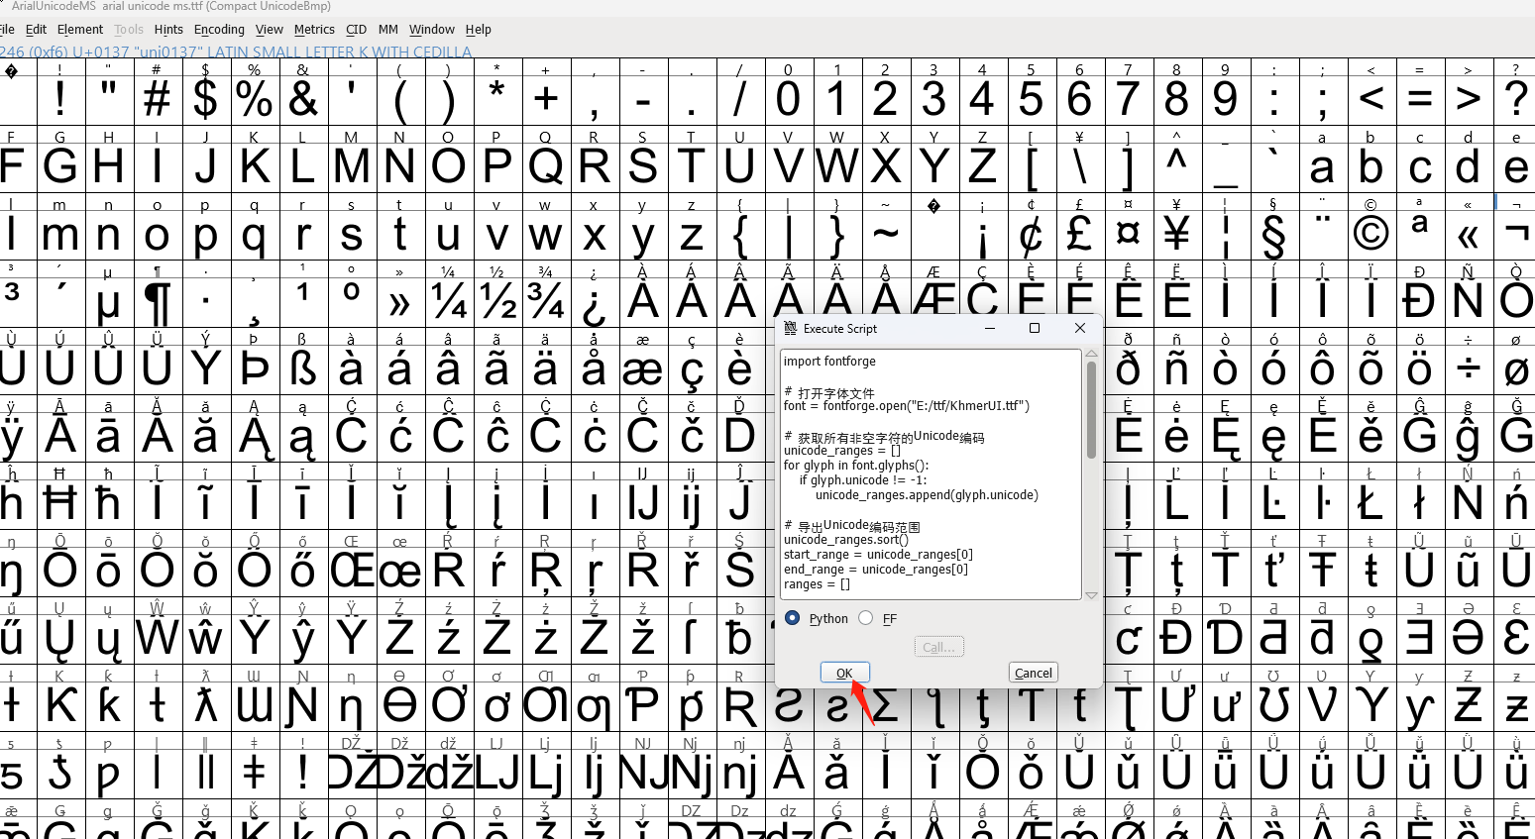Select the Python radio button
Viewport: 1535px width, 839px height.
(x=793, y=618)
